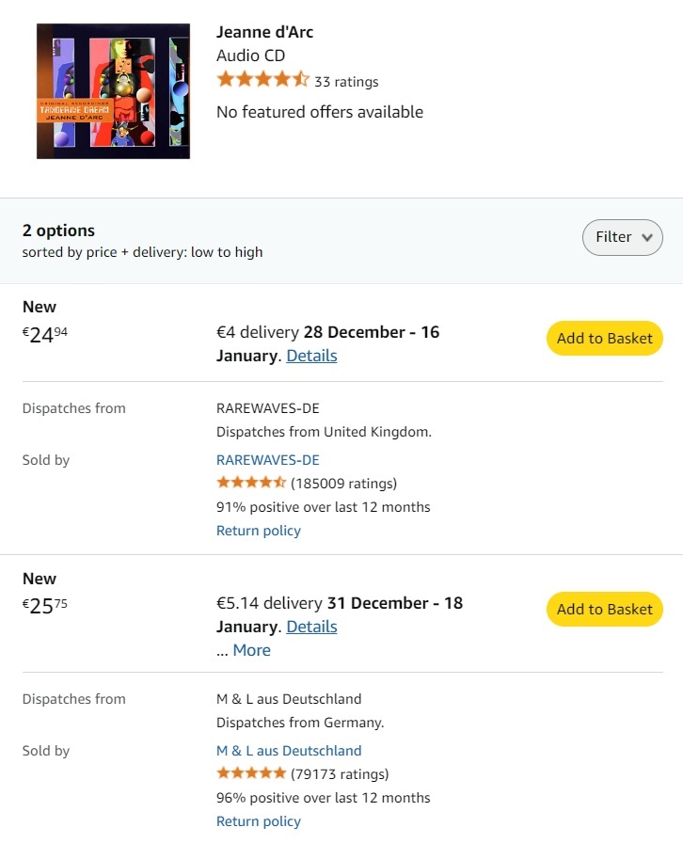683x843 pixels.
Task: Open Details for the €5.14 delivery
Action: [311, 627]
